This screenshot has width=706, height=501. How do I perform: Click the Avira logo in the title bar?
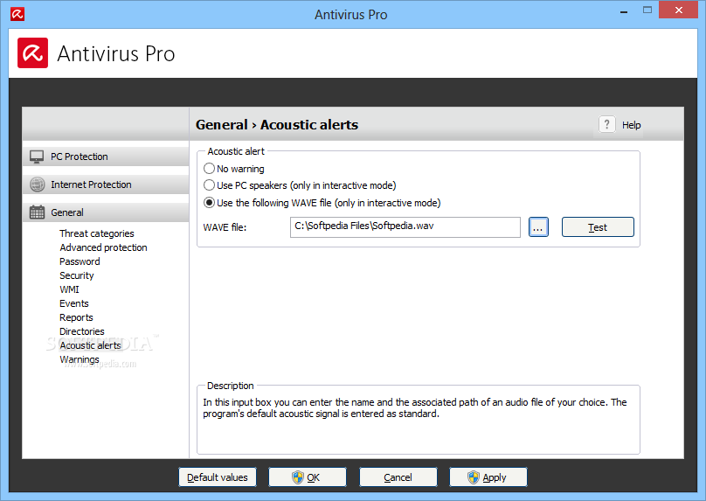(x=17, y=14)
